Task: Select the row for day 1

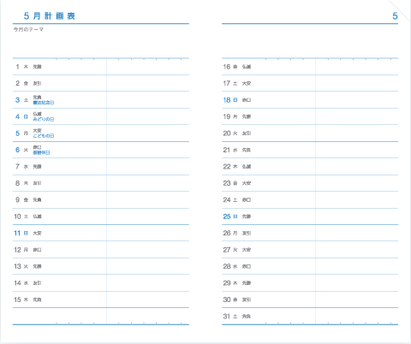Action: coord(101,67)
